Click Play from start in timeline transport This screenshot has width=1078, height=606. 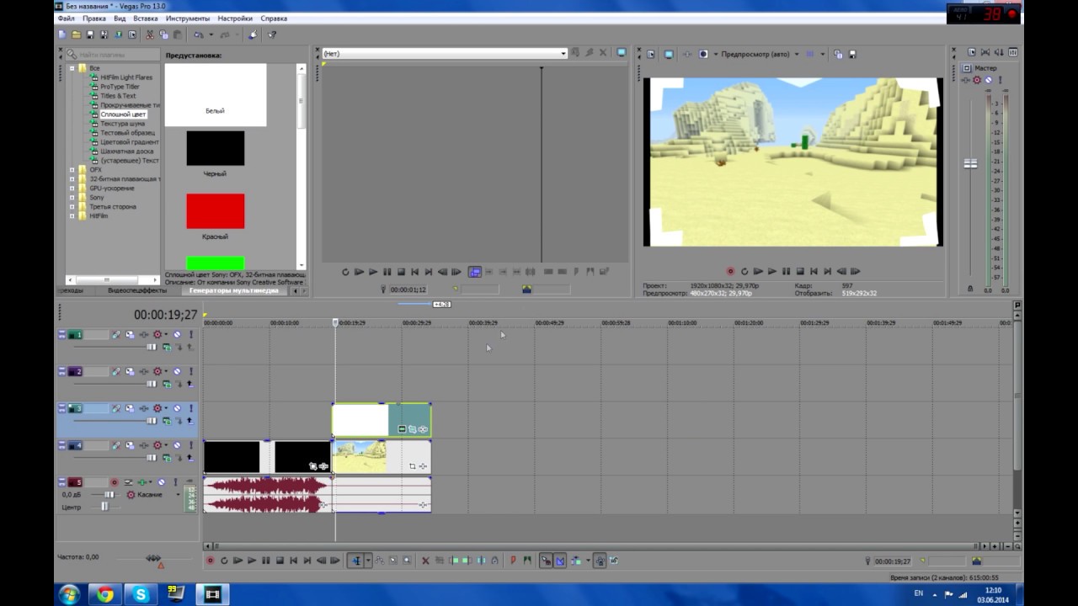237,561
